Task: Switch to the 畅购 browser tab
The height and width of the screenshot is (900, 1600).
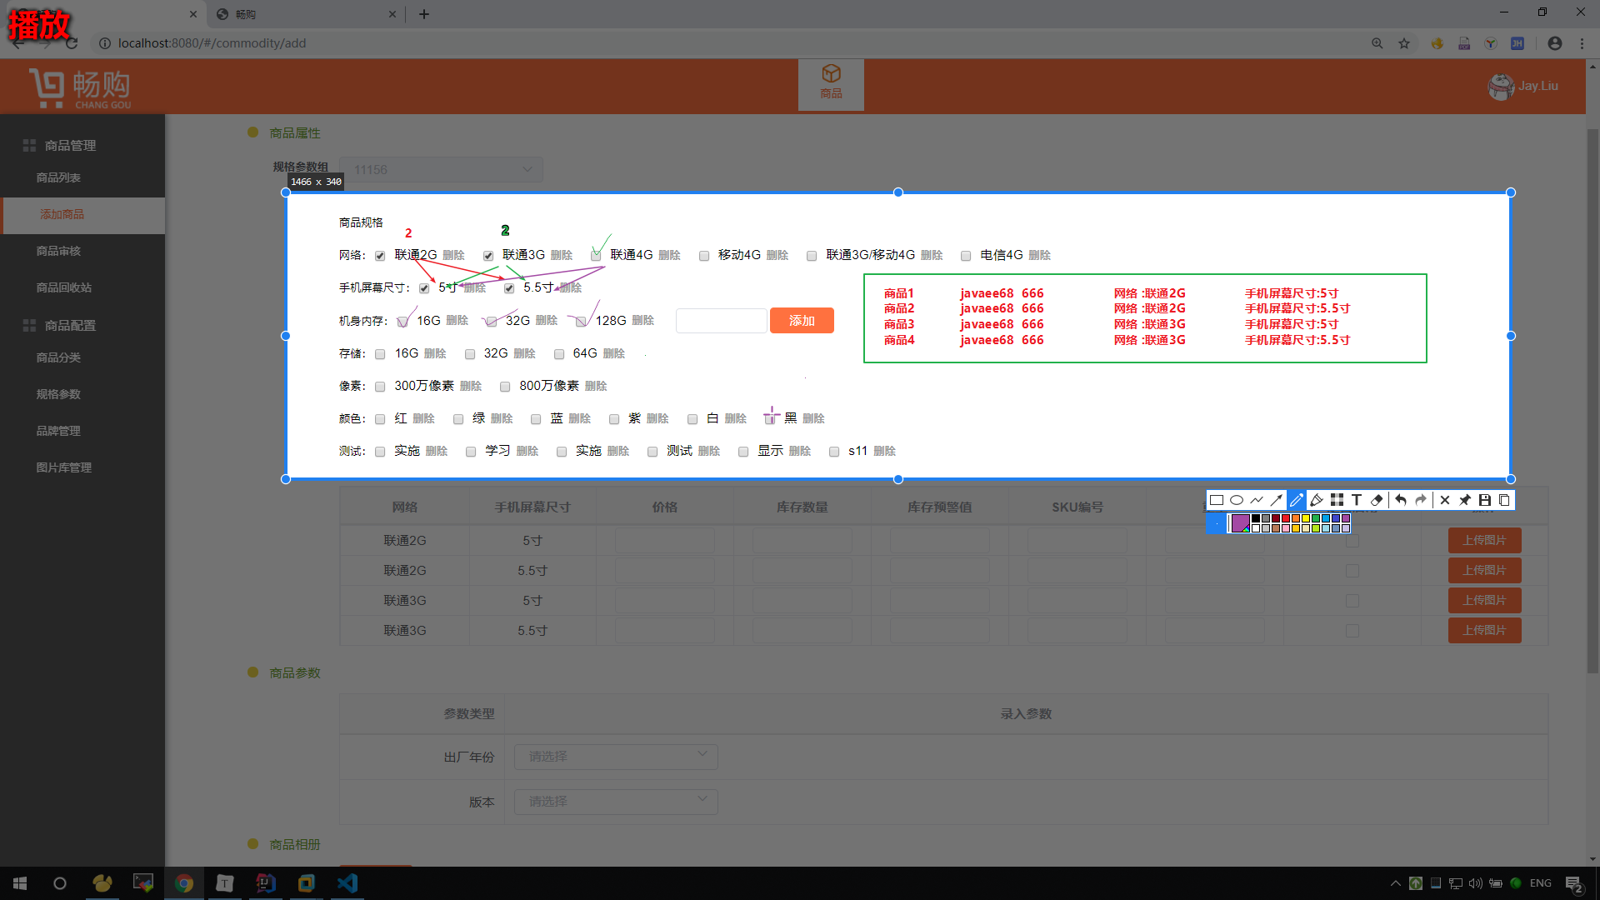Action: click(x=306, y=14)
